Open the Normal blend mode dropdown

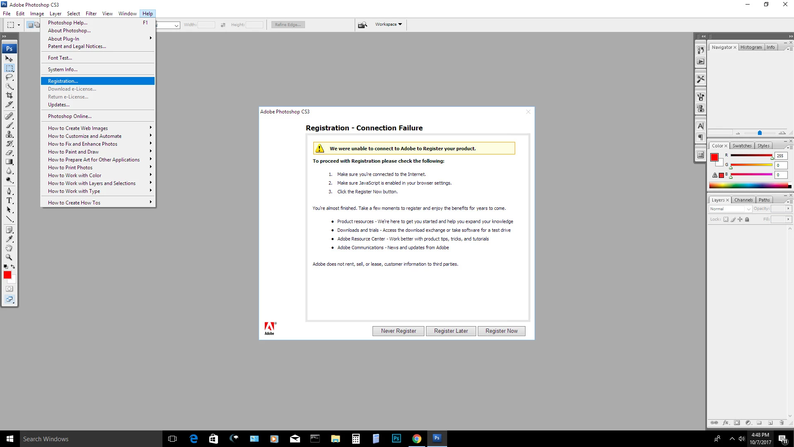coord(730,209)
